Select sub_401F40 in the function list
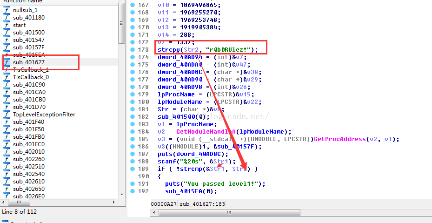Image resolution: width=432 pixels, height=223 pixels. tap(29, 122)
